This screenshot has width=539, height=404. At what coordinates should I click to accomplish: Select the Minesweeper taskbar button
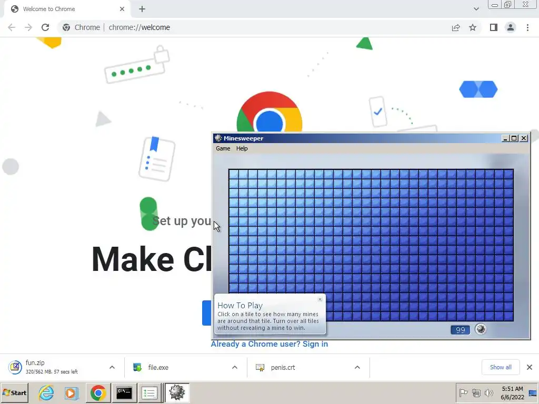(177, 392)
